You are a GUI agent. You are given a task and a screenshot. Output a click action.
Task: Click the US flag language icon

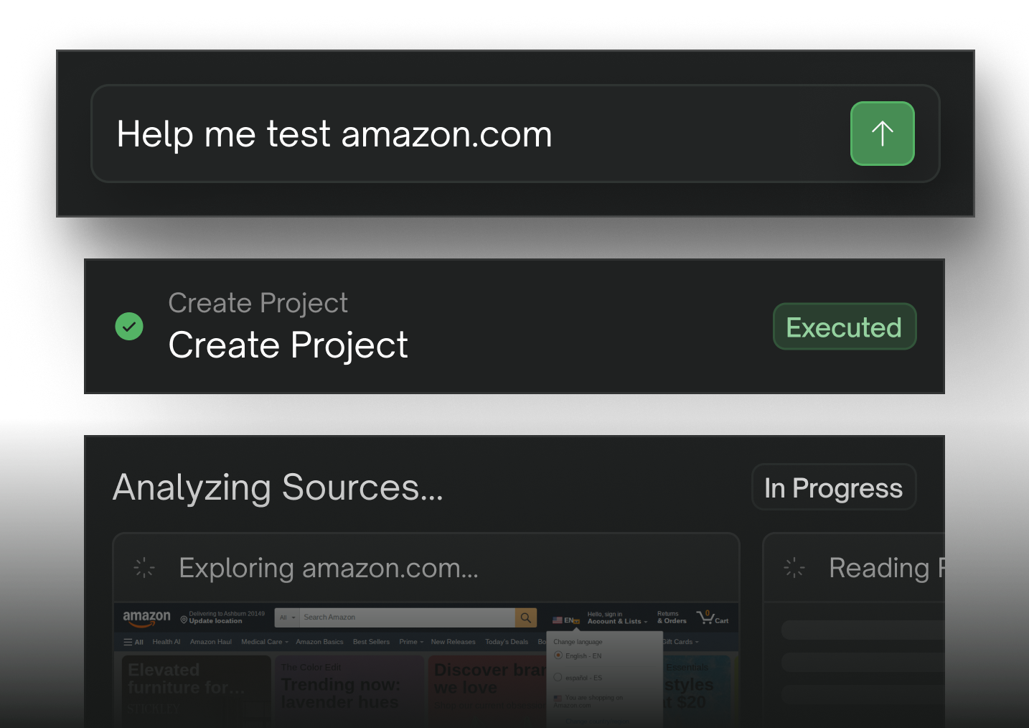tap(558, 620)
